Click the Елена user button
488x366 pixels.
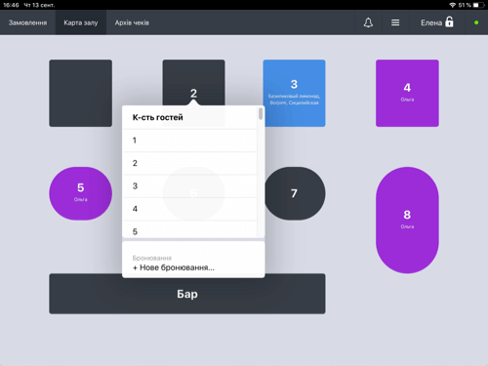click(x=437, y=22)
